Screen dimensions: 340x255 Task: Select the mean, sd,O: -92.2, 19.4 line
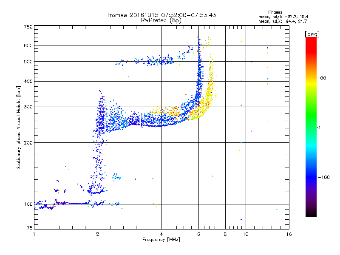click(x=283, y=17)
